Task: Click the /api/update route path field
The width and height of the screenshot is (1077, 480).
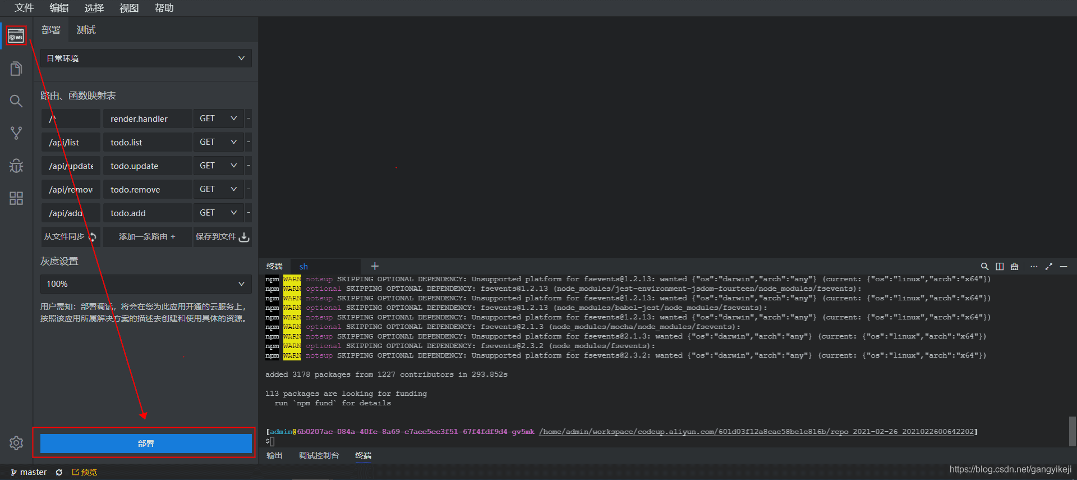Action: [x=71, y=166]
